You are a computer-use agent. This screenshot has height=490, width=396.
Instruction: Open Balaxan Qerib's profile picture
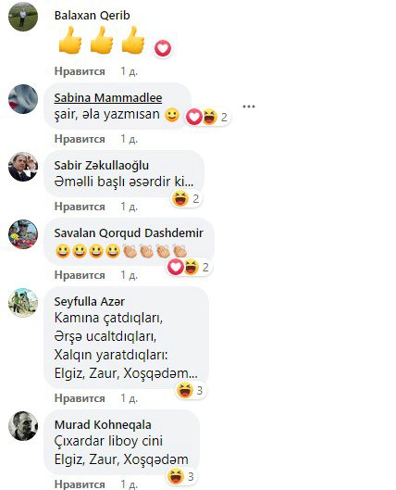coord(23,17)
